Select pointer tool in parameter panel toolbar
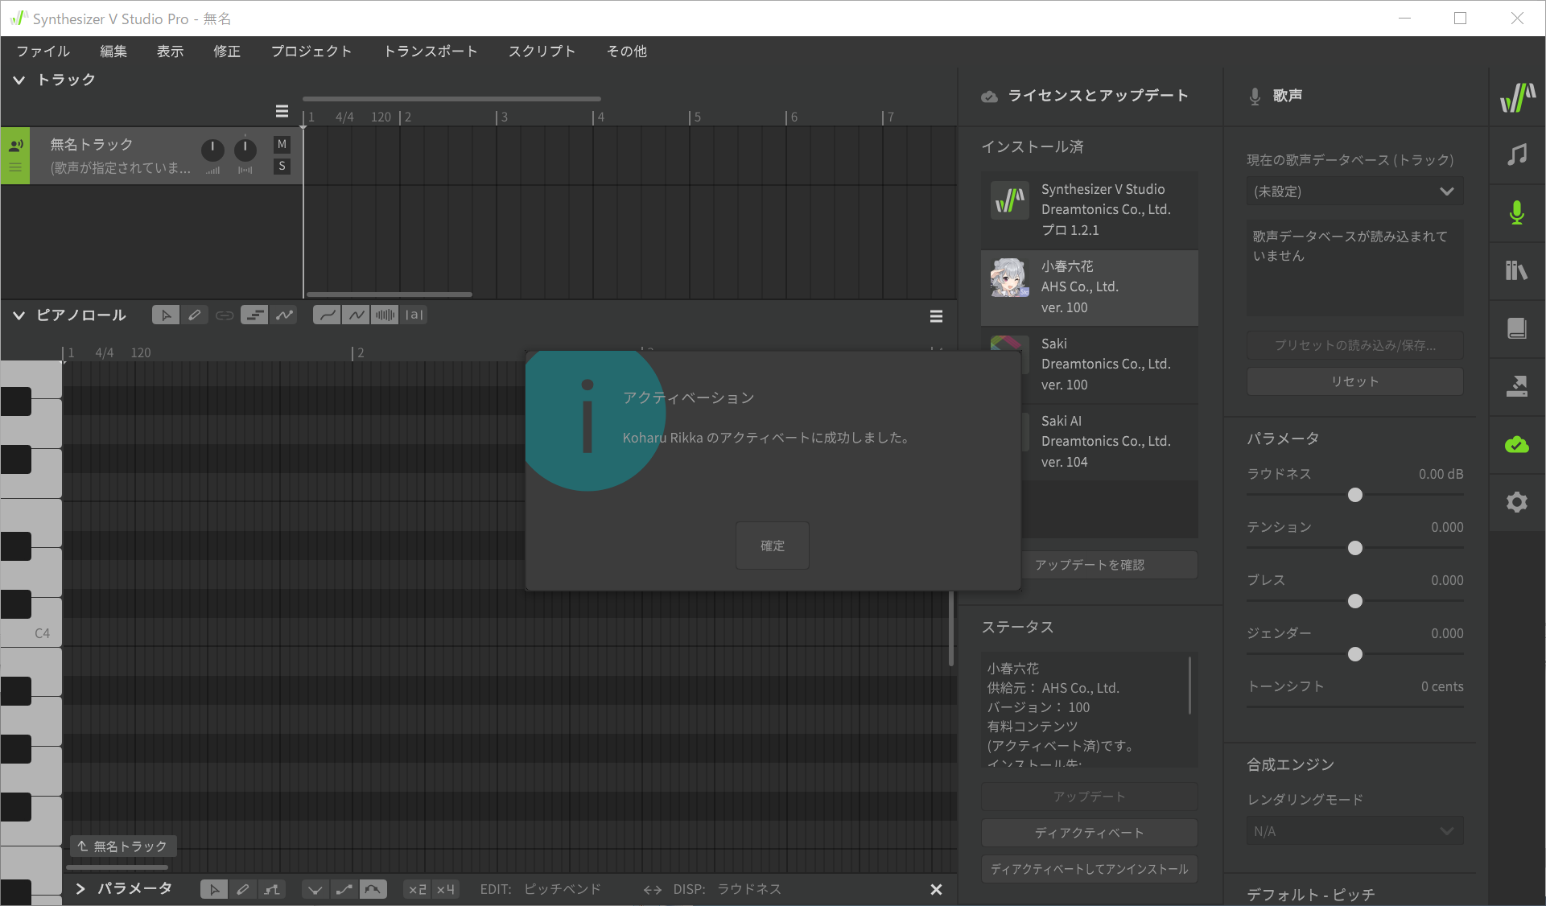Screen dimensions: 1546x906 (214, 889)
